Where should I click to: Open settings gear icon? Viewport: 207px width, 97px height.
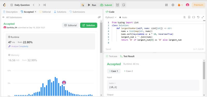click(173, 5)
